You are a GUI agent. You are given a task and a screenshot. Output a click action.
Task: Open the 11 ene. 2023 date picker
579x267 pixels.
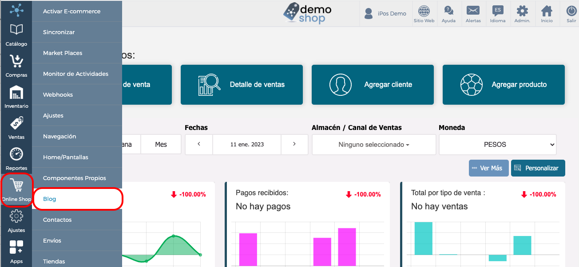coord(247,145)
